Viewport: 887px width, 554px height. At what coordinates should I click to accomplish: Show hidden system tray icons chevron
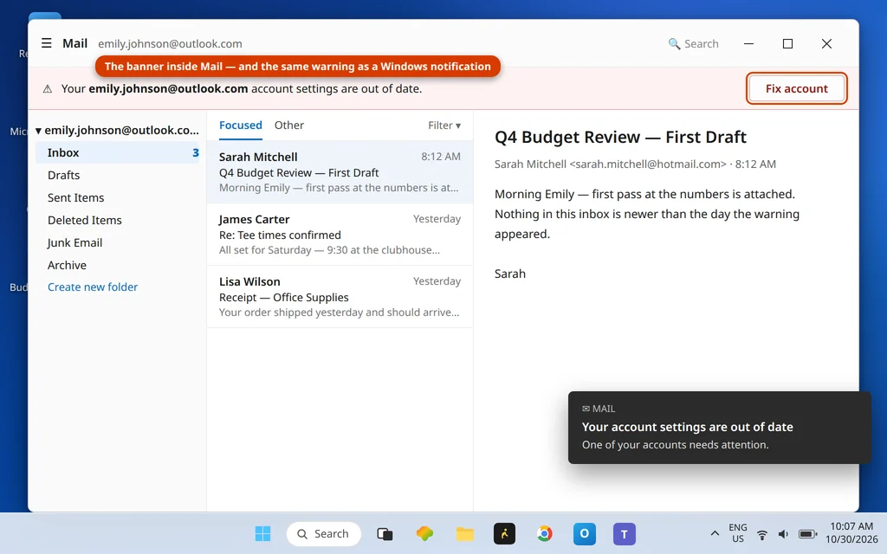coord(715,533)
